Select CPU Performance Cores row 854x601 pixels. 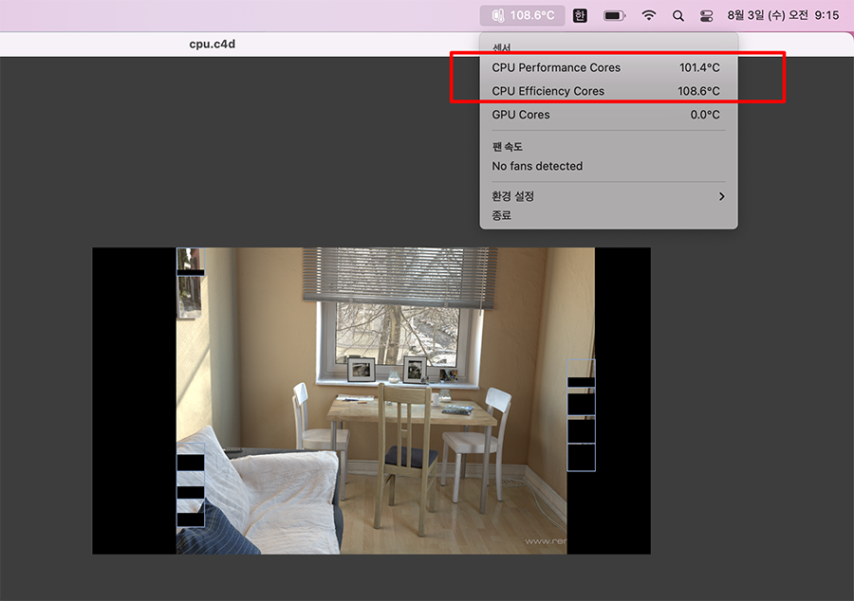(x=608, y=67)
